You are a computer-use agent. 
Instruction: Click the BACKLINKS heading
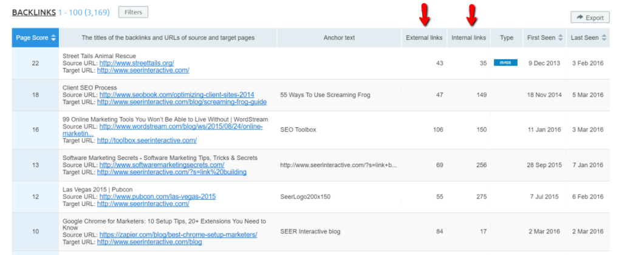click(x=34, y=12)
